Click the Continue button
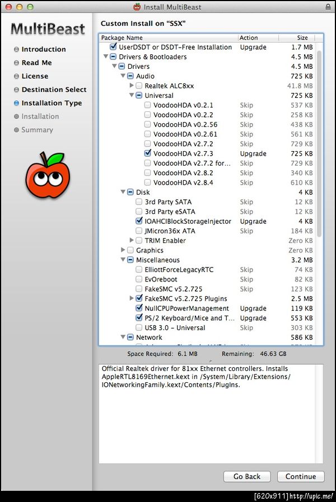The image size is (336, 502). click(301, 476)
